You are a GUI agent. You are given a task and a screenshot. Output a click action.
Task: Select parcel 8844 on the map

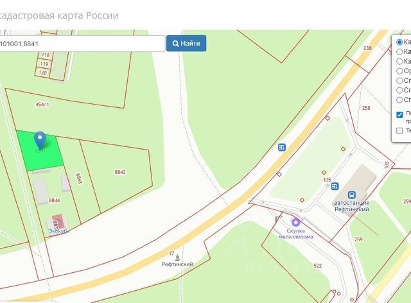click(x=54, y=200)
